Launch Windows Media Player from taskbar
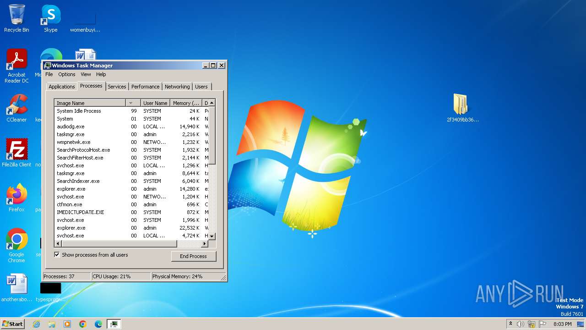The image size is (586, 330). pyautogui.click(x=67, y=324)
